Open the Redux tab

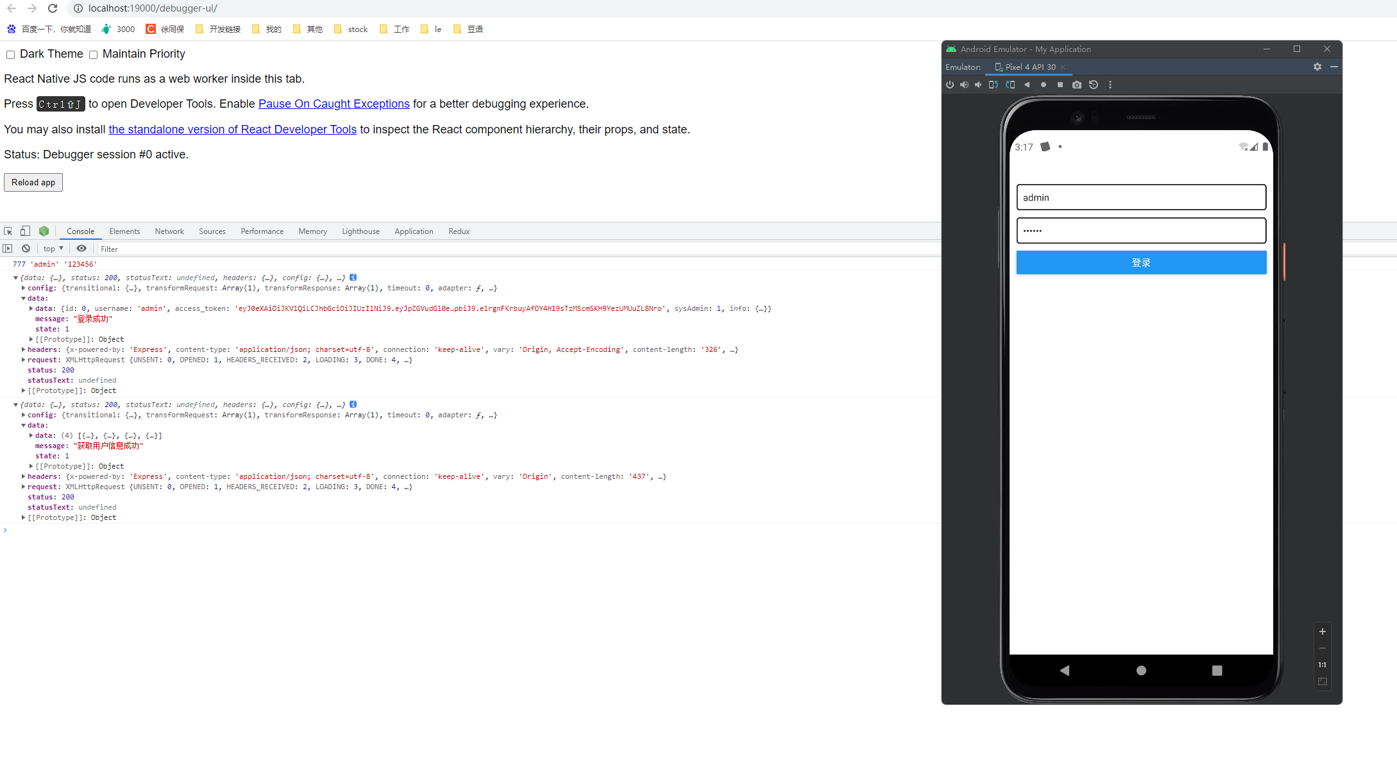coord(459,231)
